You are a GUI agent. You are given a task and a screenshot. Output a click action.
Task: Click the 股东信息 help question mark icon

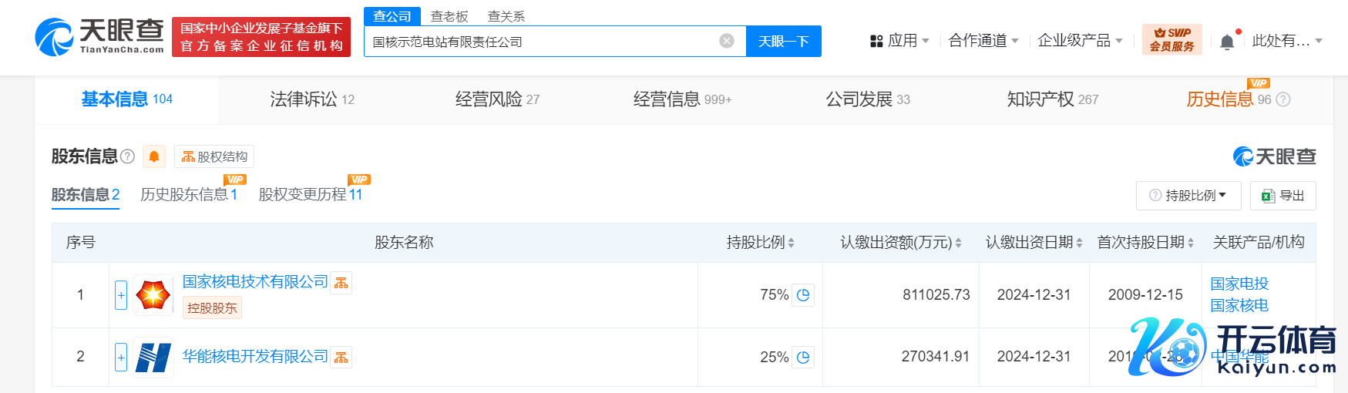click(128, 156)
